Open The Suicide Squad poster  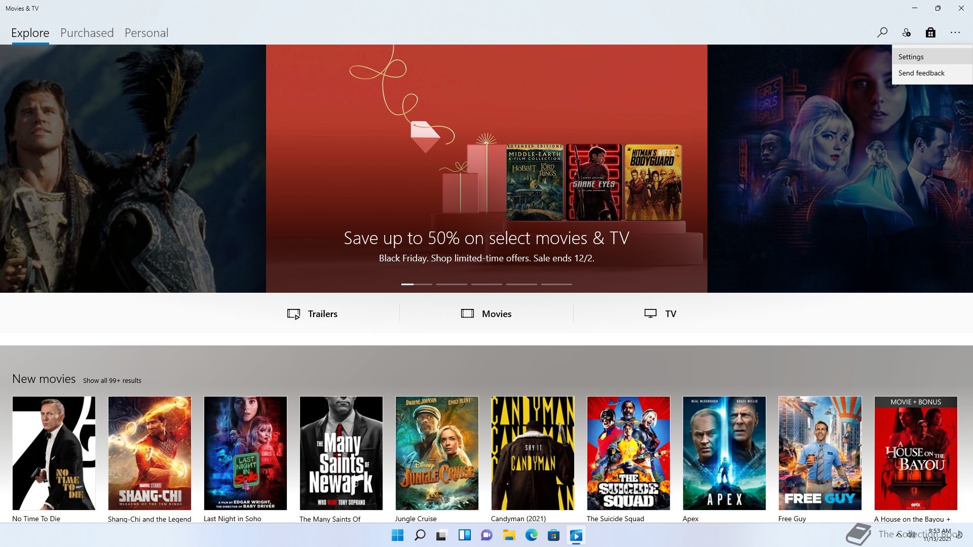click(x=628, y=453)
